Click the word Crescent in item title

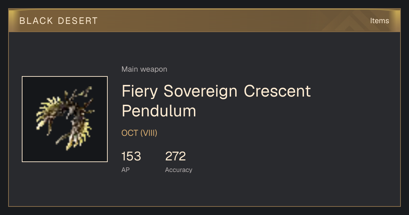(x=277, y=91)
